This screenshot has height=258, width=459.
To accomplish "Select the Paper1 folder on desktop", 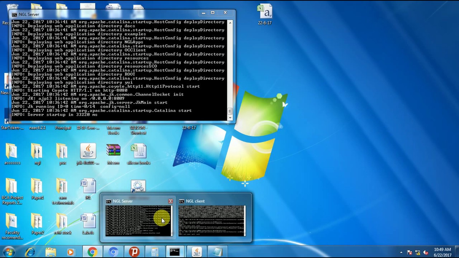I will point(37,189).
